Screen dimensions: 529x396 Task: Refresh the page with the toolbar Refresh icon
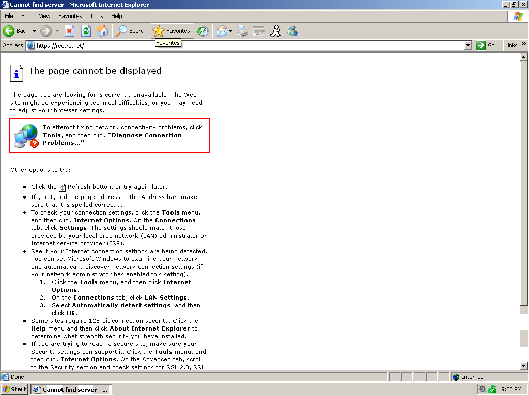coord(86,31)
